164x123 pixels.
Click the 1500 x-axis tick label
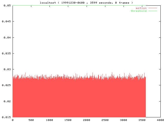point(68,120)
